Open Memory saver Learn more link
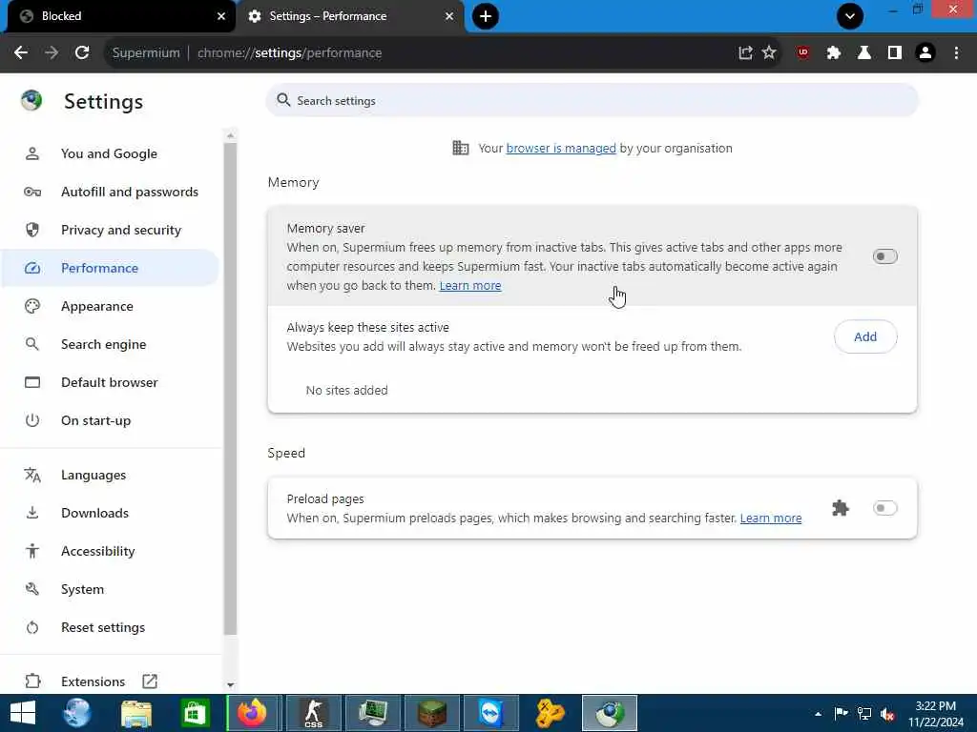The image size is (977, 732). coord(469,286)
